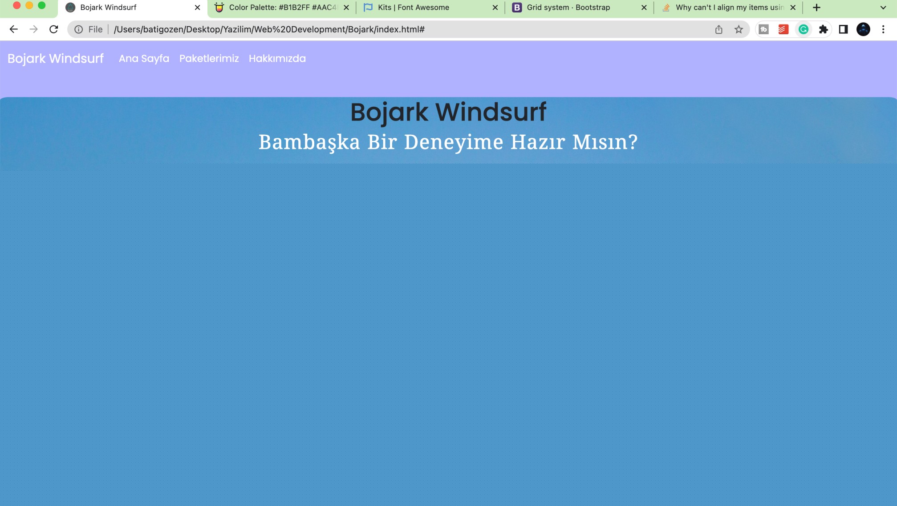This screenshot has height=506, width=897.
Task: Open the grey 'tb' extension icon
Action: coord(763,29)
